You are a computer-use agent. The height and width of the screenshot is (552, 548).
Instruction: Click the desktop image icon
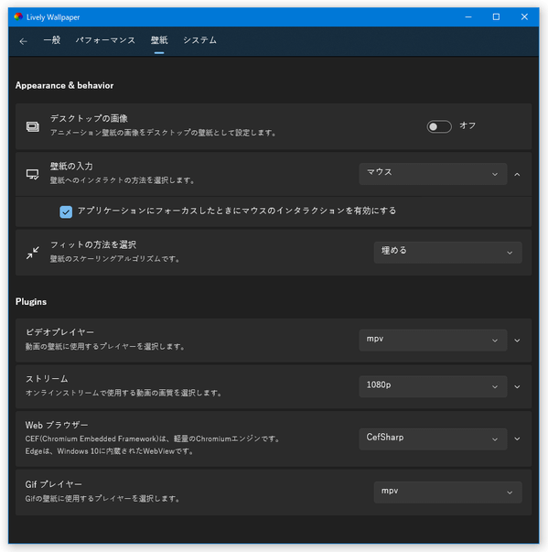[x=33, y=126]
